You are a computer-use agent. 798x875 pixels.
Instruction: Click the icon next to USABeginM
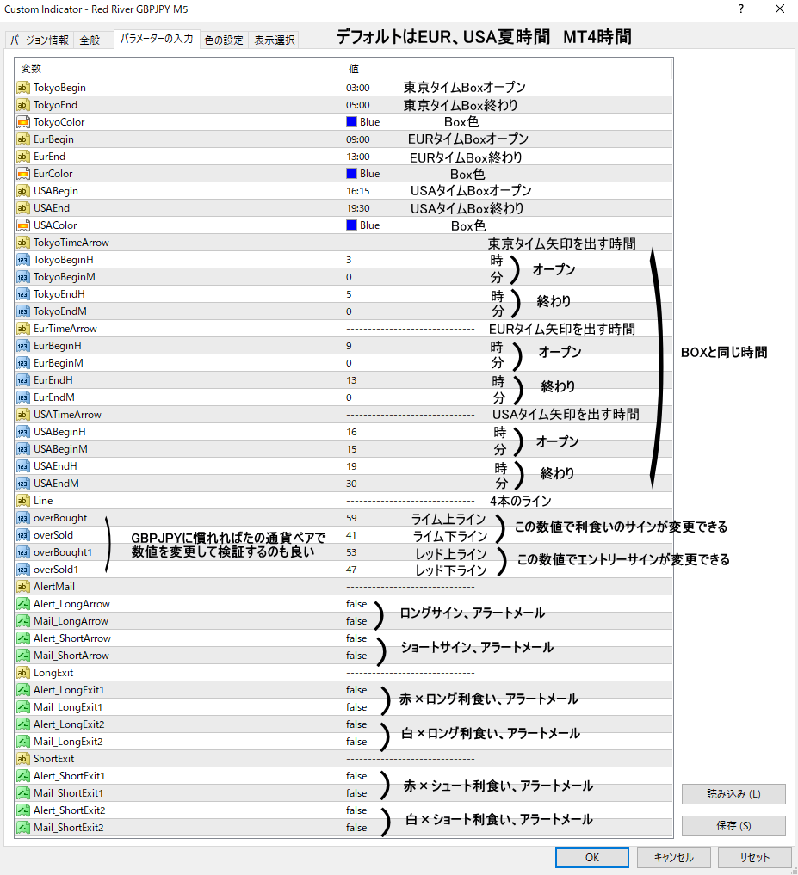tap(23, 449)
